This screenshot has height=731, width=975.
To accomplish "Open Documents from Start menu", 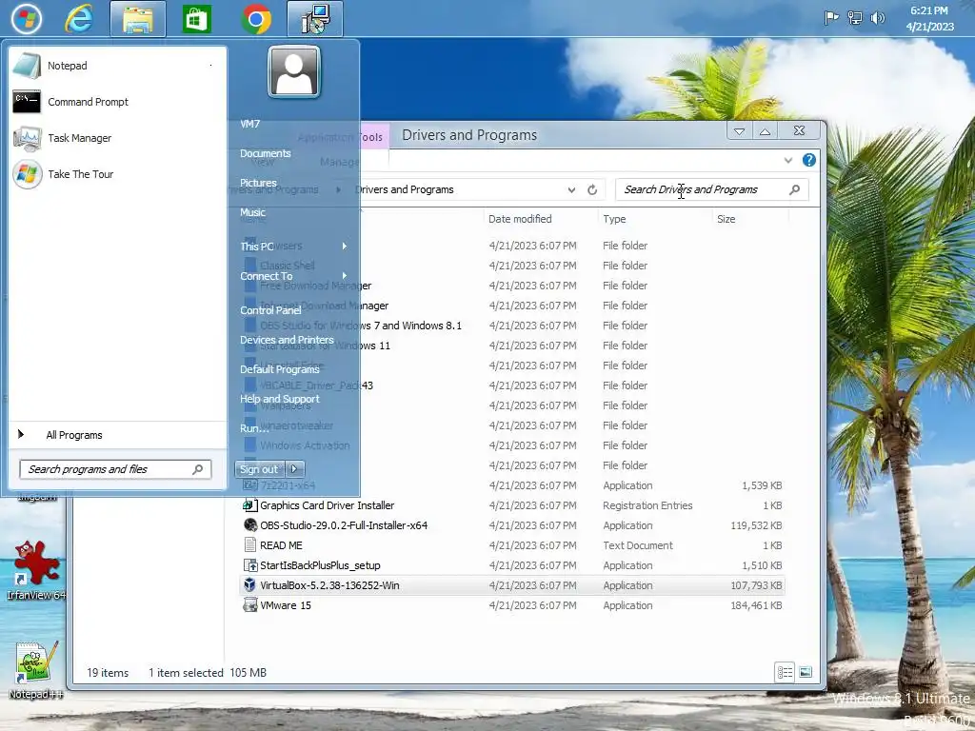I will [266, 153].
